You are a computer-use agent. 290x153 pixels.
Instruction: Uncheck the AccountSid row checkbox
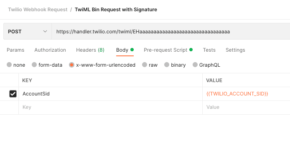(x=13, y=94)
